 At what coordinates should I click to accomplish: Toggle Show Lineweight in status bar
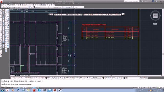(33, 88)
